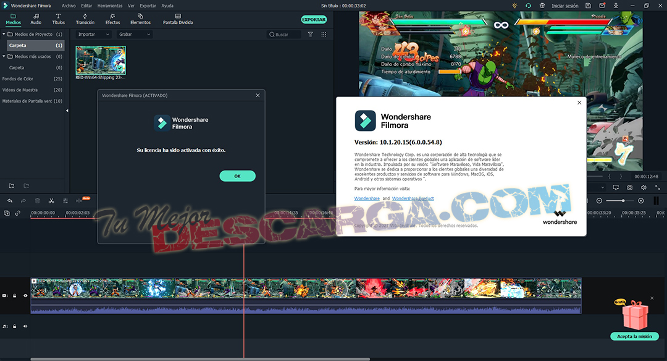Click the redo arrow in timeline toolbar

point(23,200)
